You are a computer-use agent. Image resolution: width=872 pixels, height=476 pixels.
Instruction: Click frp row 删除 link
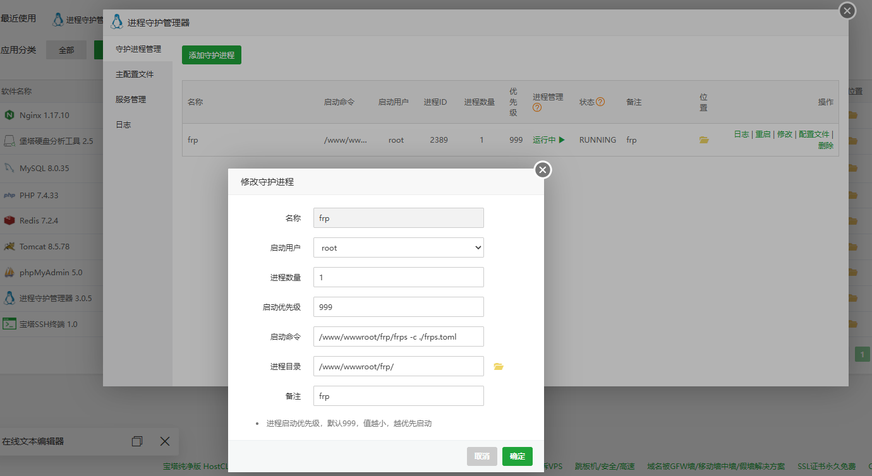pyautogui.click(x=826, y=145)
